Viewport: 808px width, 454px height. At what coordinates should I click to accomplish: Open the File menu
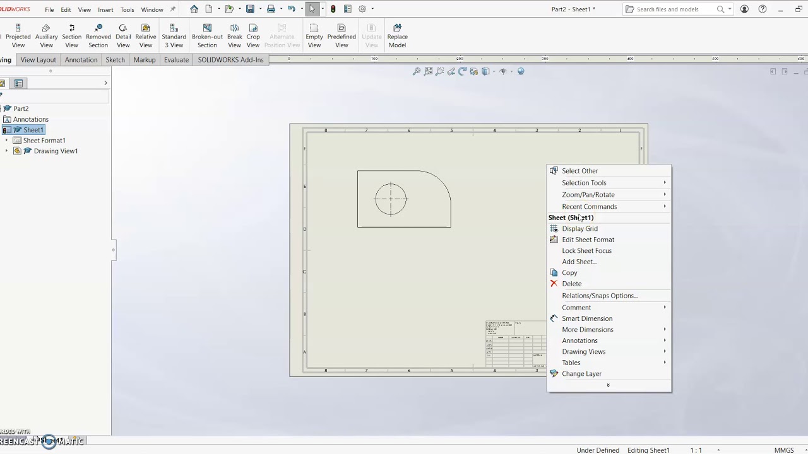tap(49, 10)
